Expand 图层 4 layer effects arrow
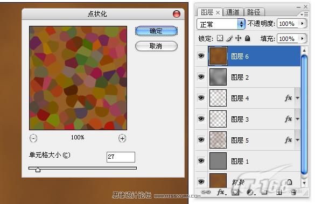Screen dimensions: 315x204 (x=298, y=98)
